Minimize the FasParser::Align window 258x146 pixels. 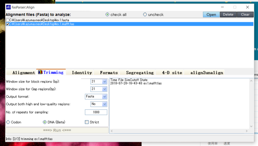pos(222,7)
